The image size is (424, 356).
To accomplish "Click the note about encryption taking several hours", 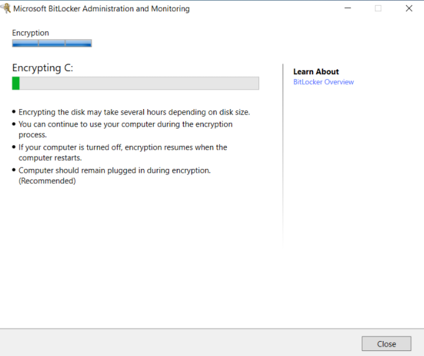I will (134, 112).
